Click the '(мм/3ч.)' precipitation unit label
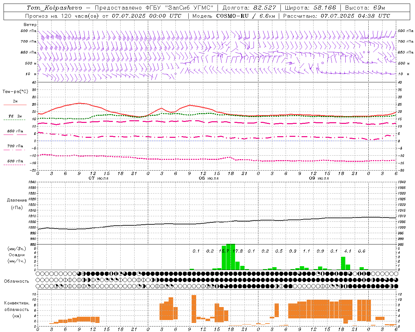The height and width of the screenshot is (332, 415). (x=17, y=249)
